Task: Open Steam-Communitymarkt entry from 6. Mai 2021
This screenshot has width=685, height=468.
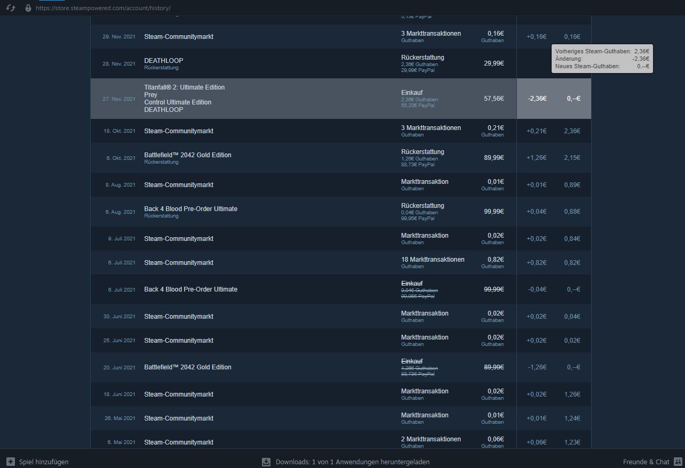Action: [x=341, y=440]
